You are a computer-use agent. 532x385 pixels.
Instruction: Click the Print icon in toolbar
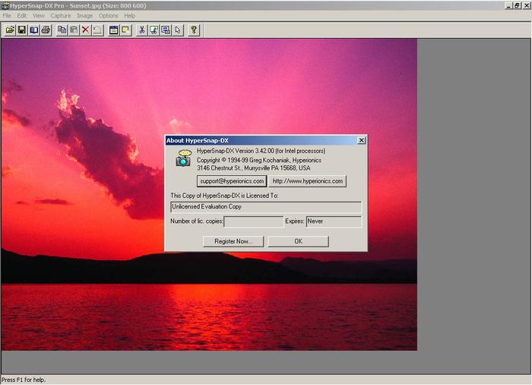click(x=46, y=30)
